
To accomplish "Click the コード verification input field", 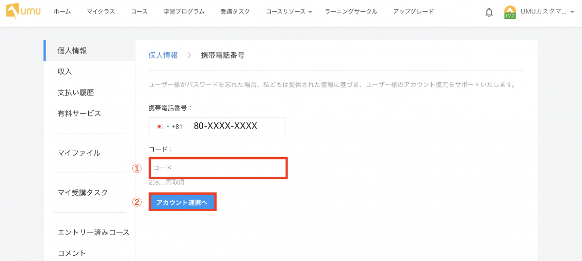I will [218, 168].
